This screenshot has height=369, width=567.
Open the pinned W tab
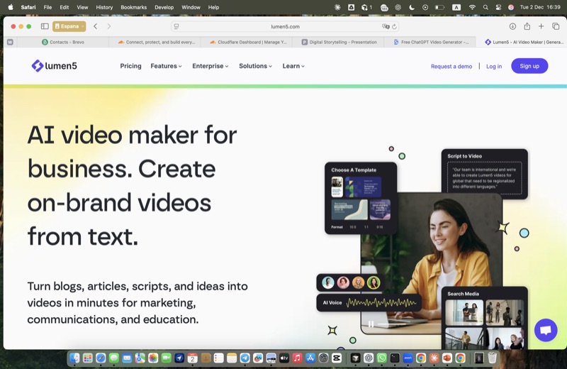pyautogui.click(x=10, y=42)
